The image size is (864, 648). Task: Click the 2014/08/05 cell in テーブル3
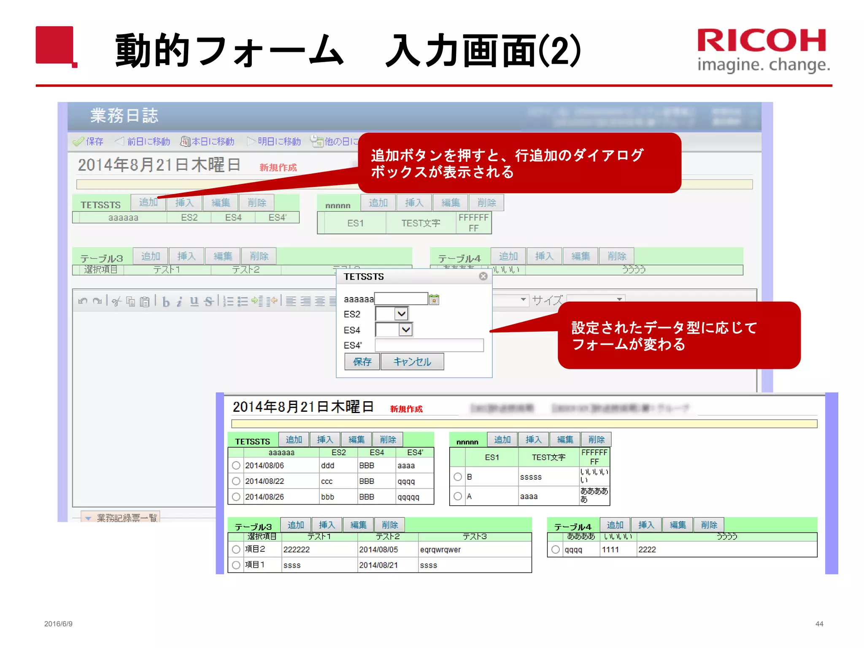(388, 549)
